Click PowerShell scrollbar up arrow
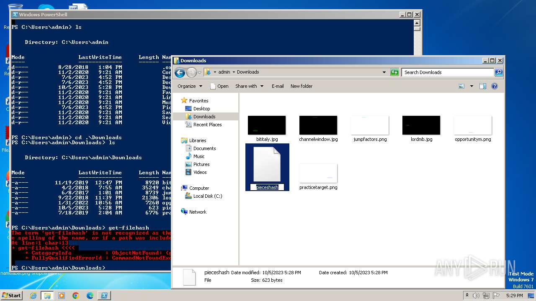Screen dimensions: 536x301 click(x=417, y=23)
